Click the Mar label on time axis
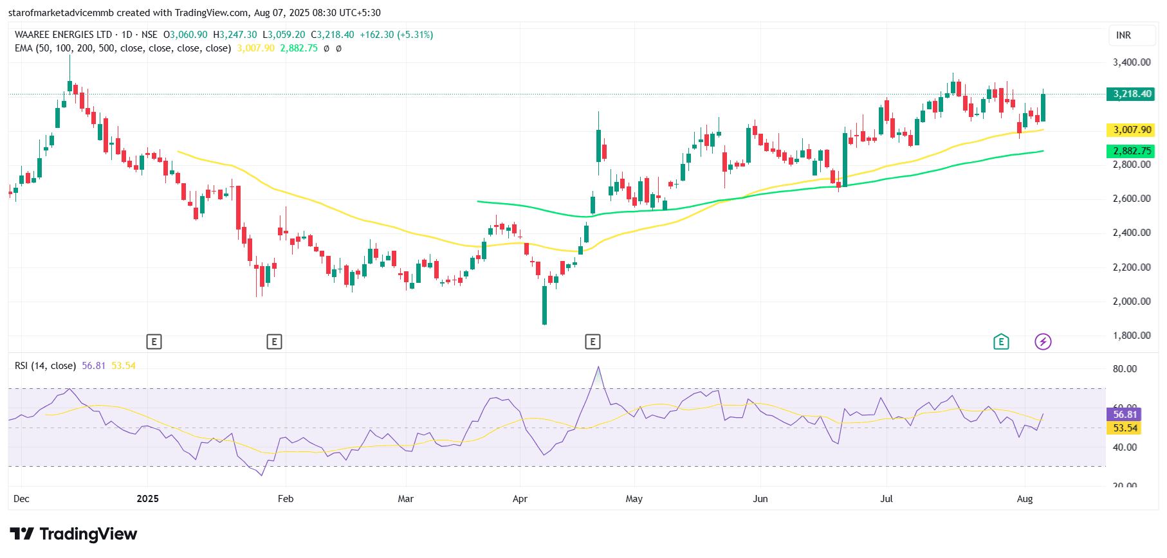 click(406, 499)
